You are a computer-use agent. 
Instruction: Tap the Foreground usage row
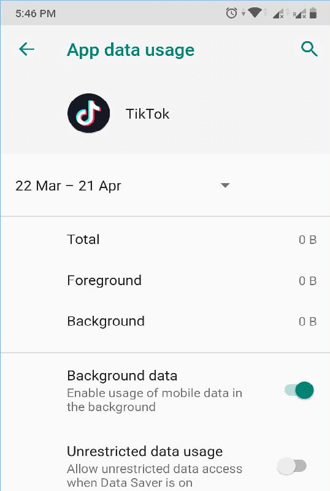165,281
